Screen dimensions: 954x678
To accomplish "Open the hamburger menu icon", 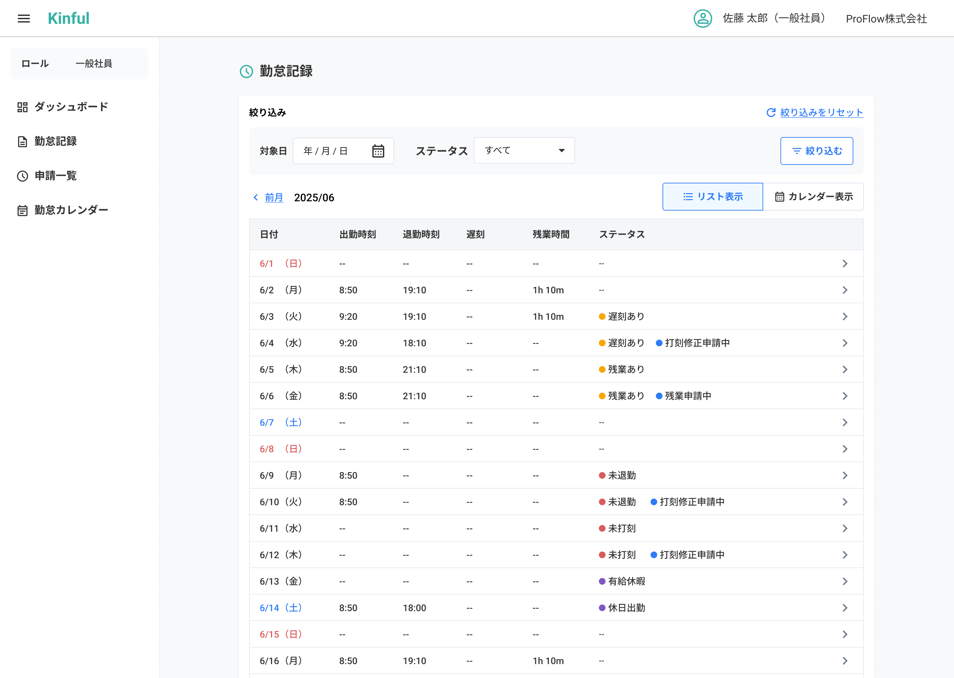I will [x=24, y=18].
